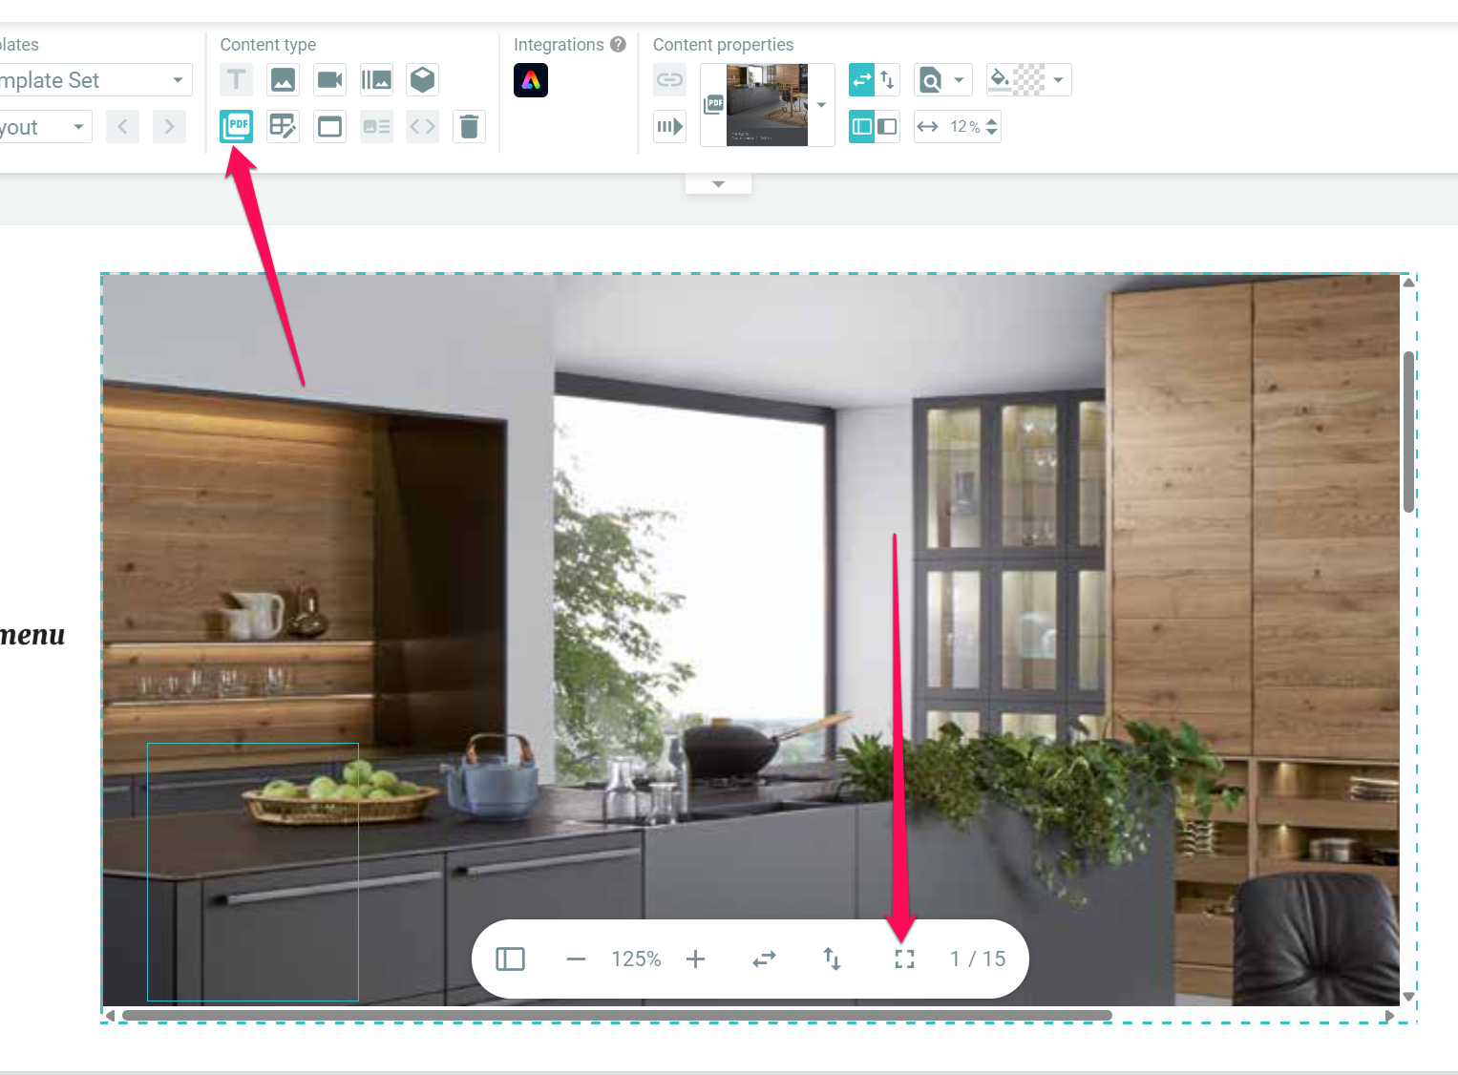The width and height of the screenshot is (1458, 1075).
Task: Zoom out with the minus button
Action: click(x=576, y=959)
